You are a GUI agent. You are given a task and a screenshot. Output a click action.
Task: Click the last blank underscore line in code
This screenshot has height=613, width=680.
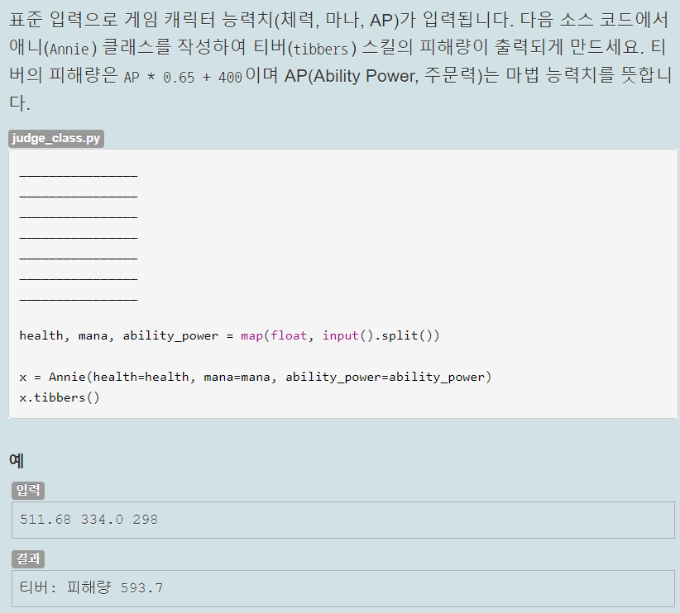pos(78,299)
